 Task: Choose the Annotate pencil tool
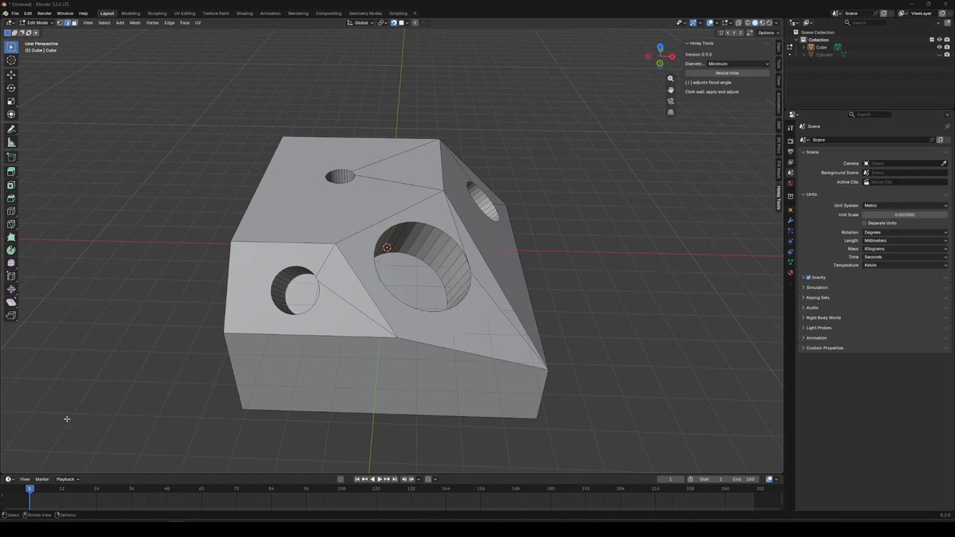click(11, 129)
